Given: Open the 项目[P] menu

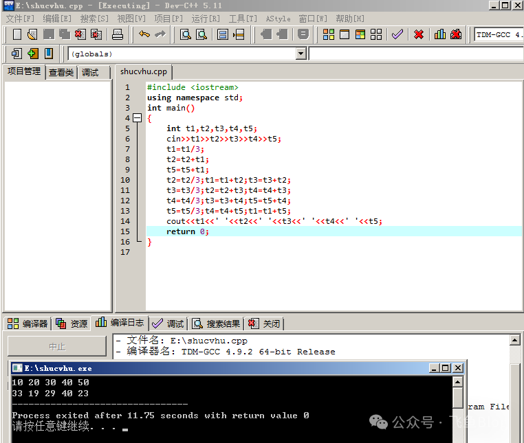Looking at the screenshot, I should [168, 19].
